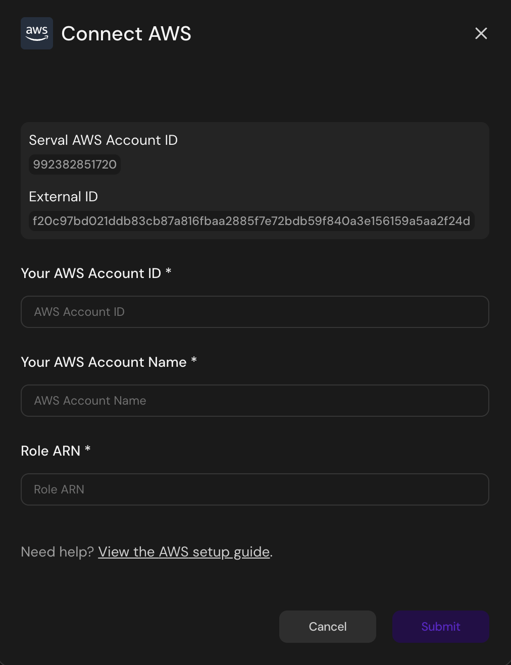Click the Serval AWS Account ID label
Viewport: 511px width, 665px height.
[x=103, y=140]
